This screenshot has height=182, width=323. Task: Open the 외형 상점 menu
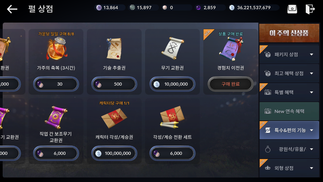coord(289,168)
